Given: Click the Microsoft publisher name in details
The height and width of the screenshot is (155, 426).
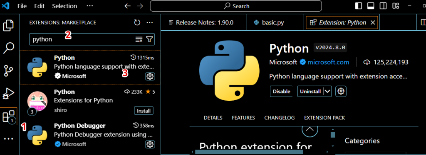Looking at the screenshot, I should pyautogui.click(x=283, y=62).
